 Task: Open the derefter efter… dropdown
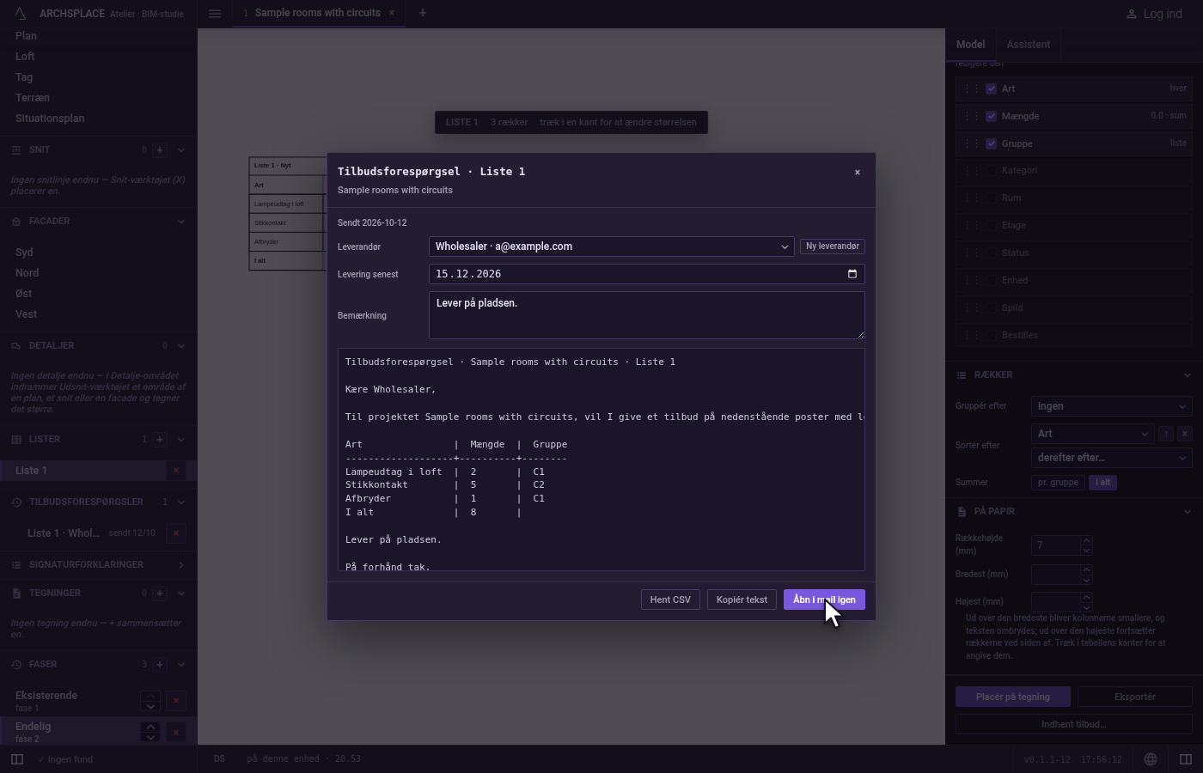point(1112,458)
